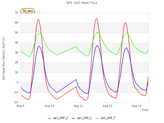
Task: Click the Aug 10 x-axis label
Action: coord(49,106)
